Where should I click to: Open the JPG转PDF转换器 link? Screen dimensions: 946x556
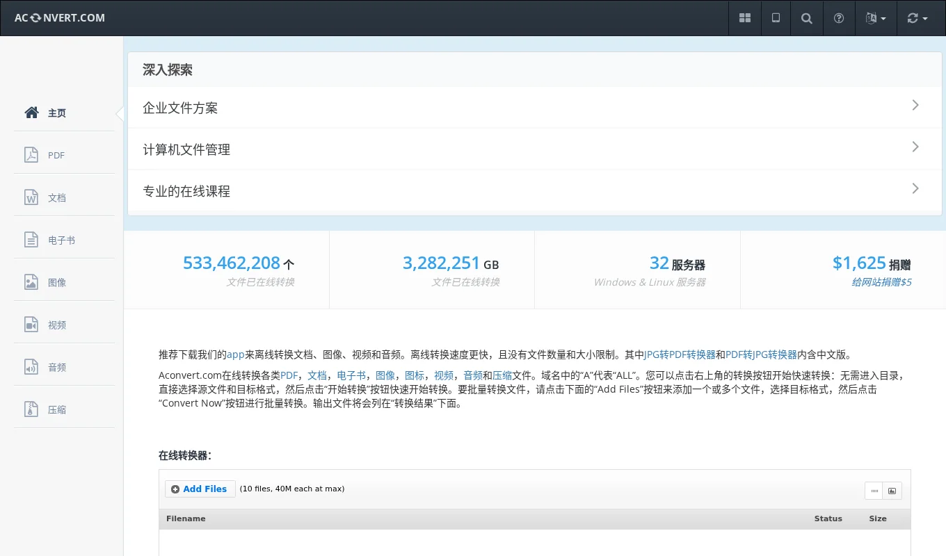680,354
